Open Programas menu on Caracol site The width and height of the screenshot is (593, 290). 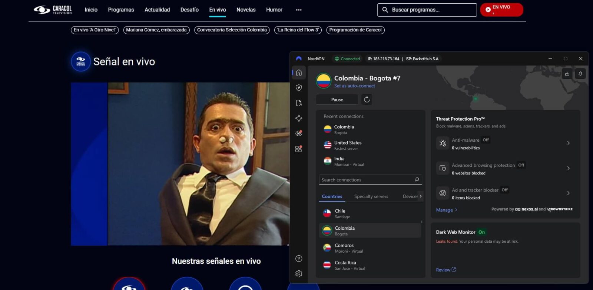coord(121,10)
